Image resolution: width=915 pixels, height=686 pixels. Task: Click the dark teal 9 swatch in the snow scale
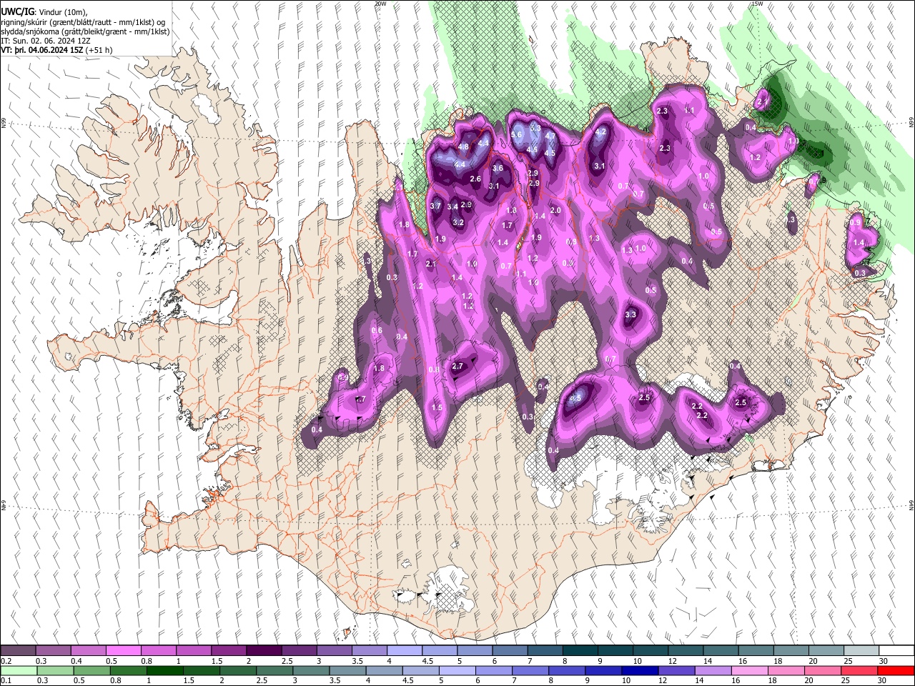pyautogui.click(x=615, y=651)
